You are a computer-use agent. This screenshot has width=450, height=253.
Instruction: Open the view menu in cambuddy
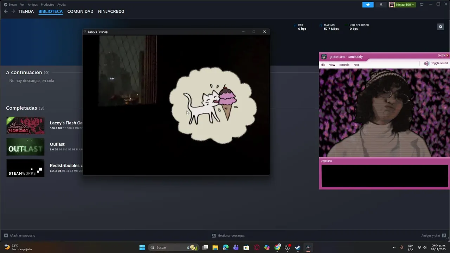coord(332,65)
